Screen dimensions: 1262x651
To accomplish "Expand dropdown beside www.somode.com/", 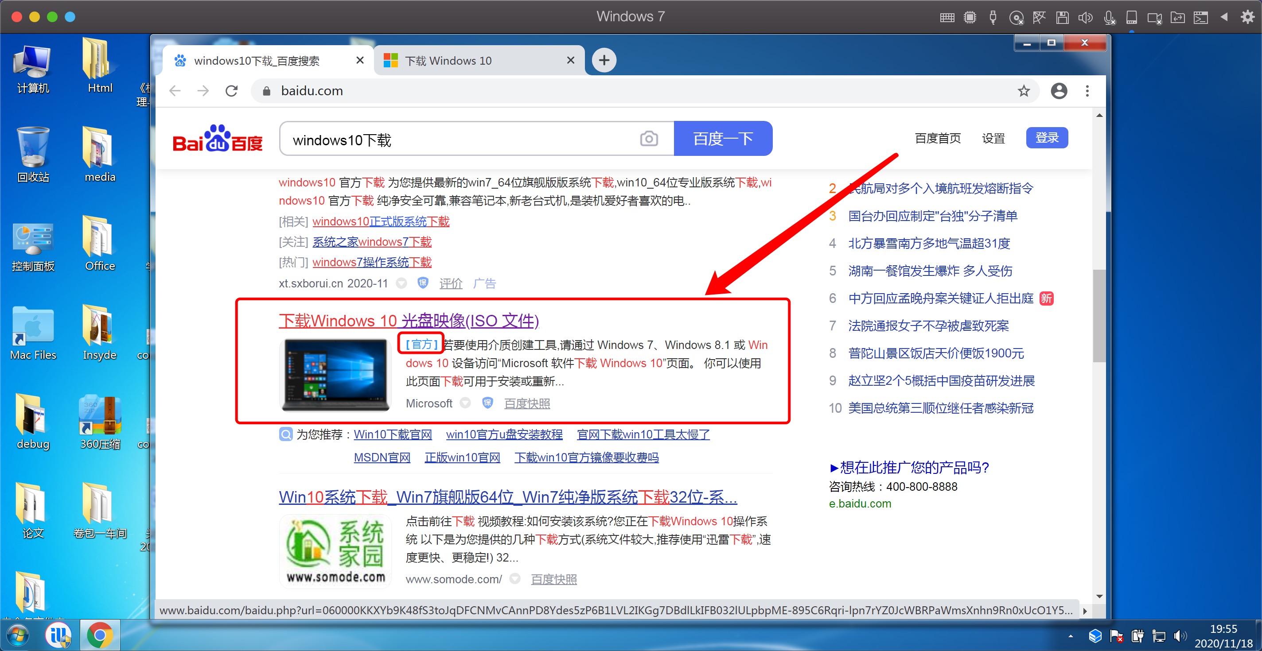I will click(515, 579).
